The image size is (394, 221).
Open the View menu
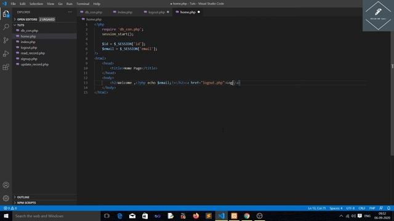coord(50,4)
